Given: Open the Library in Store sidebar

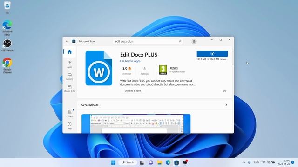Looking at the screenshot, I should (x=69, y=114).
